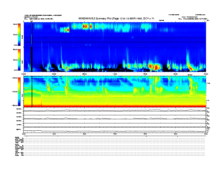This screenshot has width=222, height=172.
Task: Click the TNR status heading in the footer
Action: tap(17, 151)
